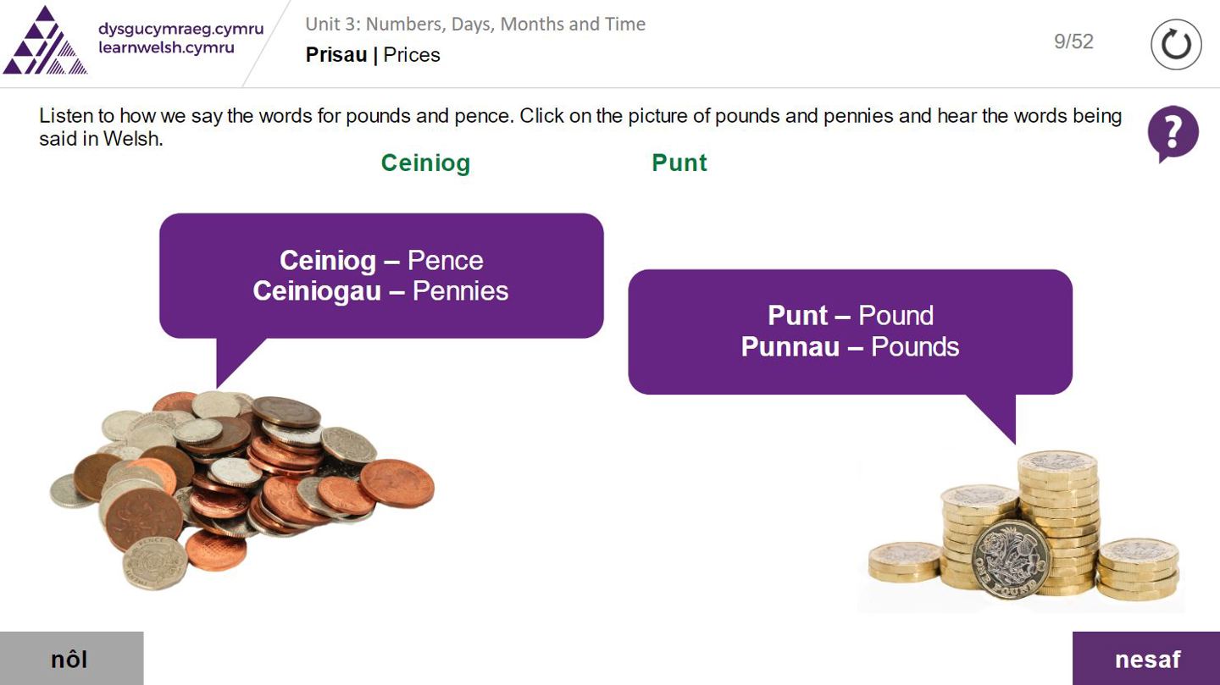Select the green Ceiniog word label
1220x685 pixels.
pos(425,163)
